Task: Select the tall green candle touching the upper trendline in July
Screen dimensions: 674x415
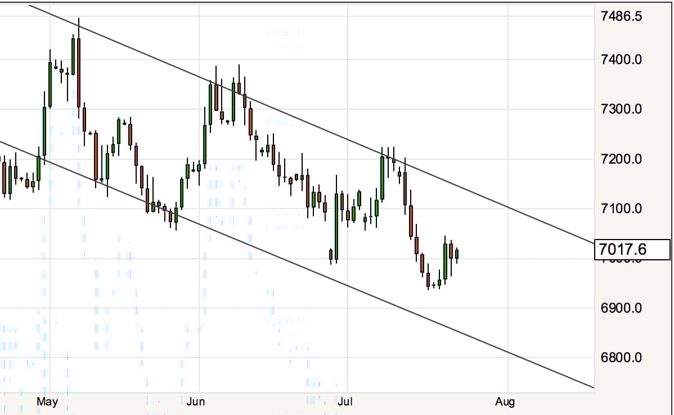Action: 383,178
